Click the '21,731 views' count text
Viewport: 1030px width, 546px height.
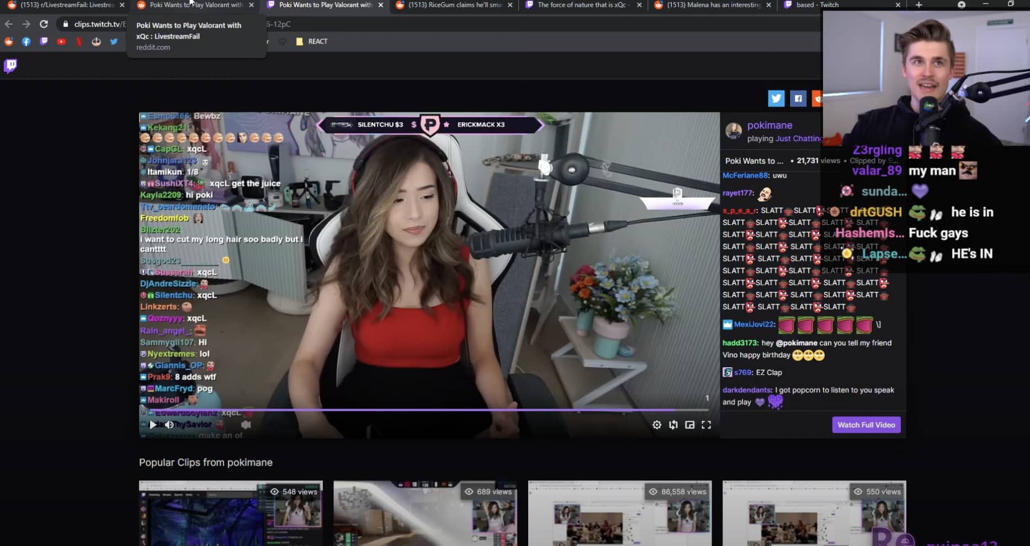click(819, 161)
